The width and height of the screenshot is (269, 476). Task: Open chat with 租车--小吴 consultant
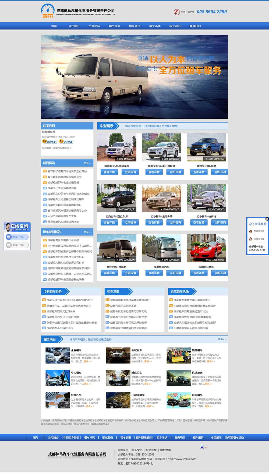point(17,237)
